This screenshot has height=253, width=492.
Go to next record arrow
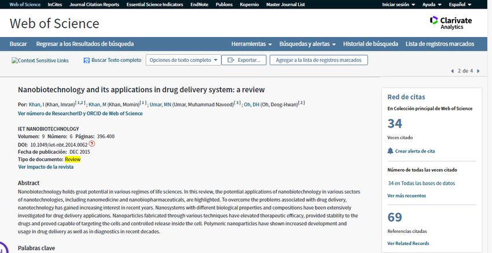[x=478, y=71]
